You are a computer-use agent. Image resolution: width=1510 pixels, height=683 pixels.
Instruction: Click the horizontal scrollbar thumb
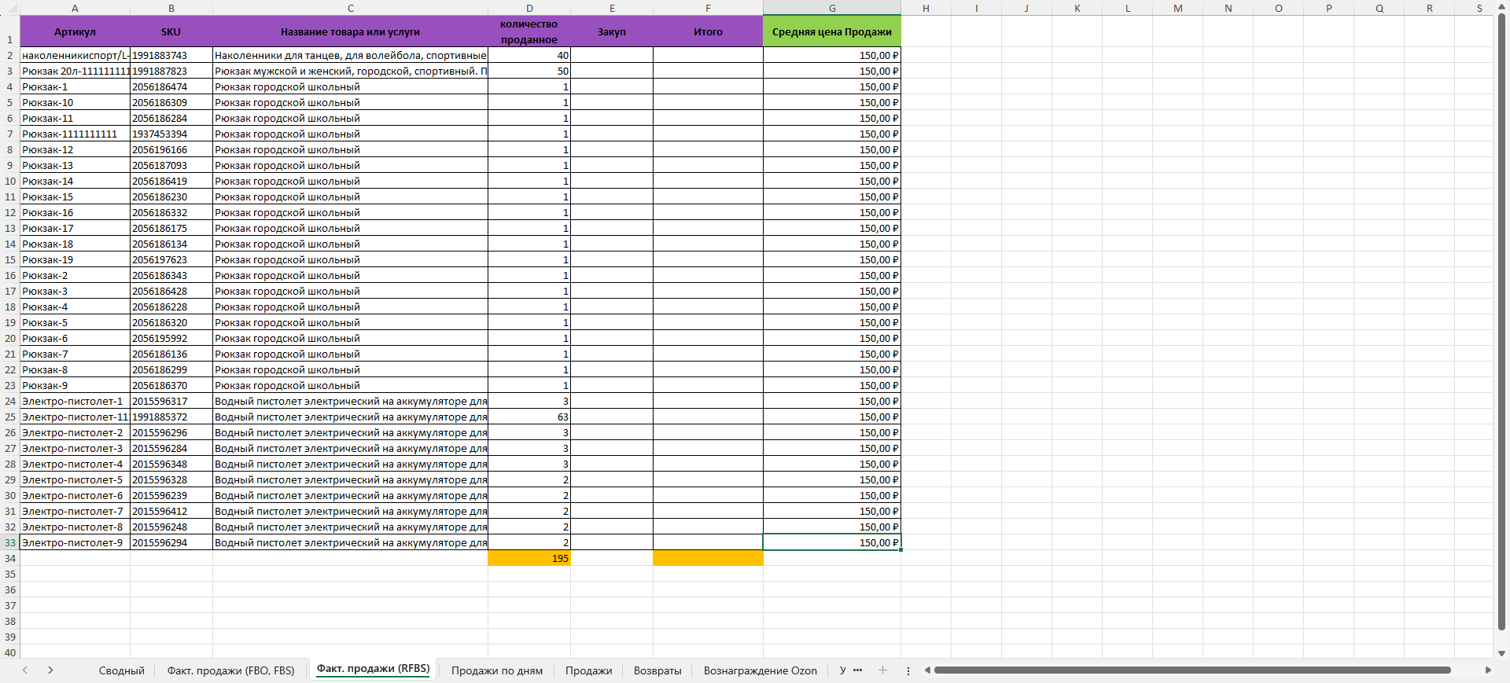point(1191,670)
